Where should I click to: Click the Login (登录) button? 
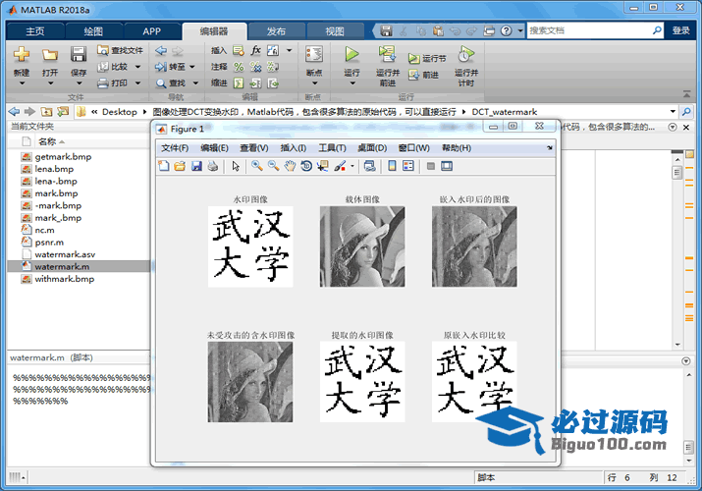tap(681, 30)
